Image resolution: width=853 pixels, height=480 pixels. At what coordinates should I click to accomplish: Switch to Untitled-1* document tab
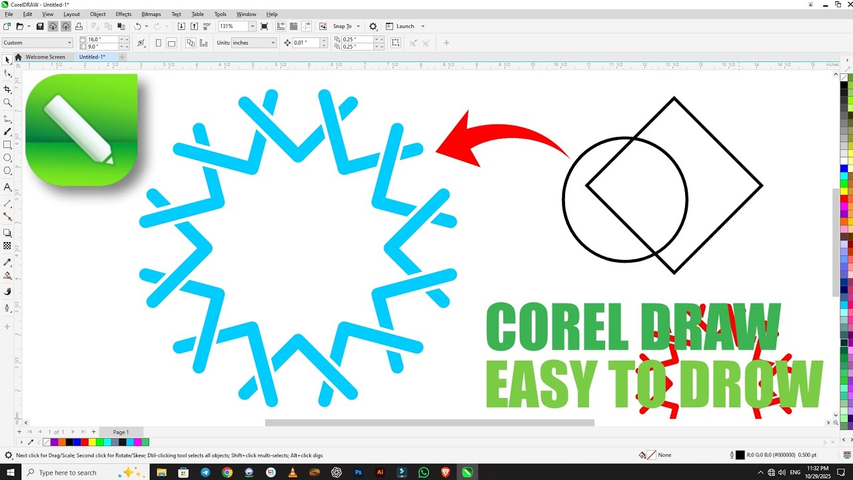pyautogui.click(x=92, y=57)
